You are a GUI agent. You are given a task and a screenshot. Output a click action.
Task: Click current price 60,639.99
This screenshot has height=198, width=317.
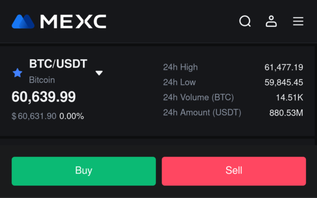pyautogui.click(x=44, y=97)
